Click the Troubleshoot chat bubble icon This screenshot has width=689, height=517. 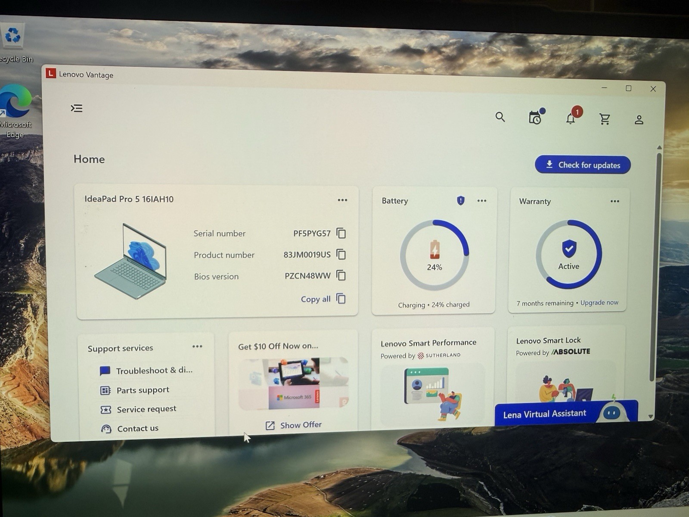pos(105,371)
